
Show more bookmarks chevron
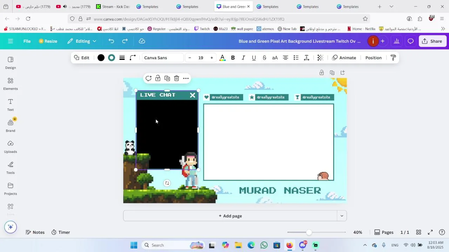(443, 29)
